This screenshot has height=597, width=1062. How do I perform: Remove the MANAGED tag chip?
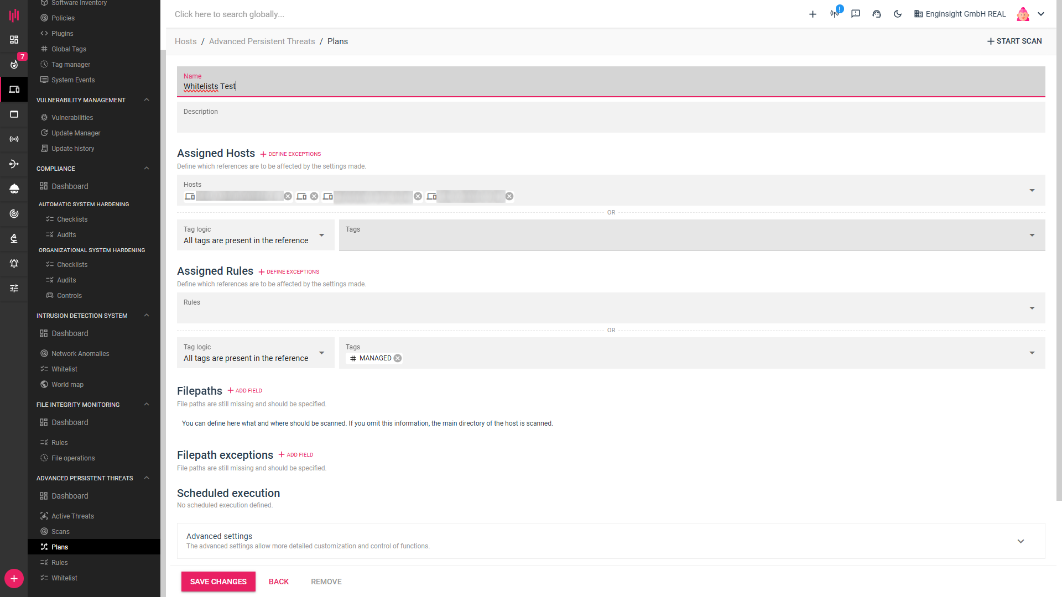[x=398, y=358]
